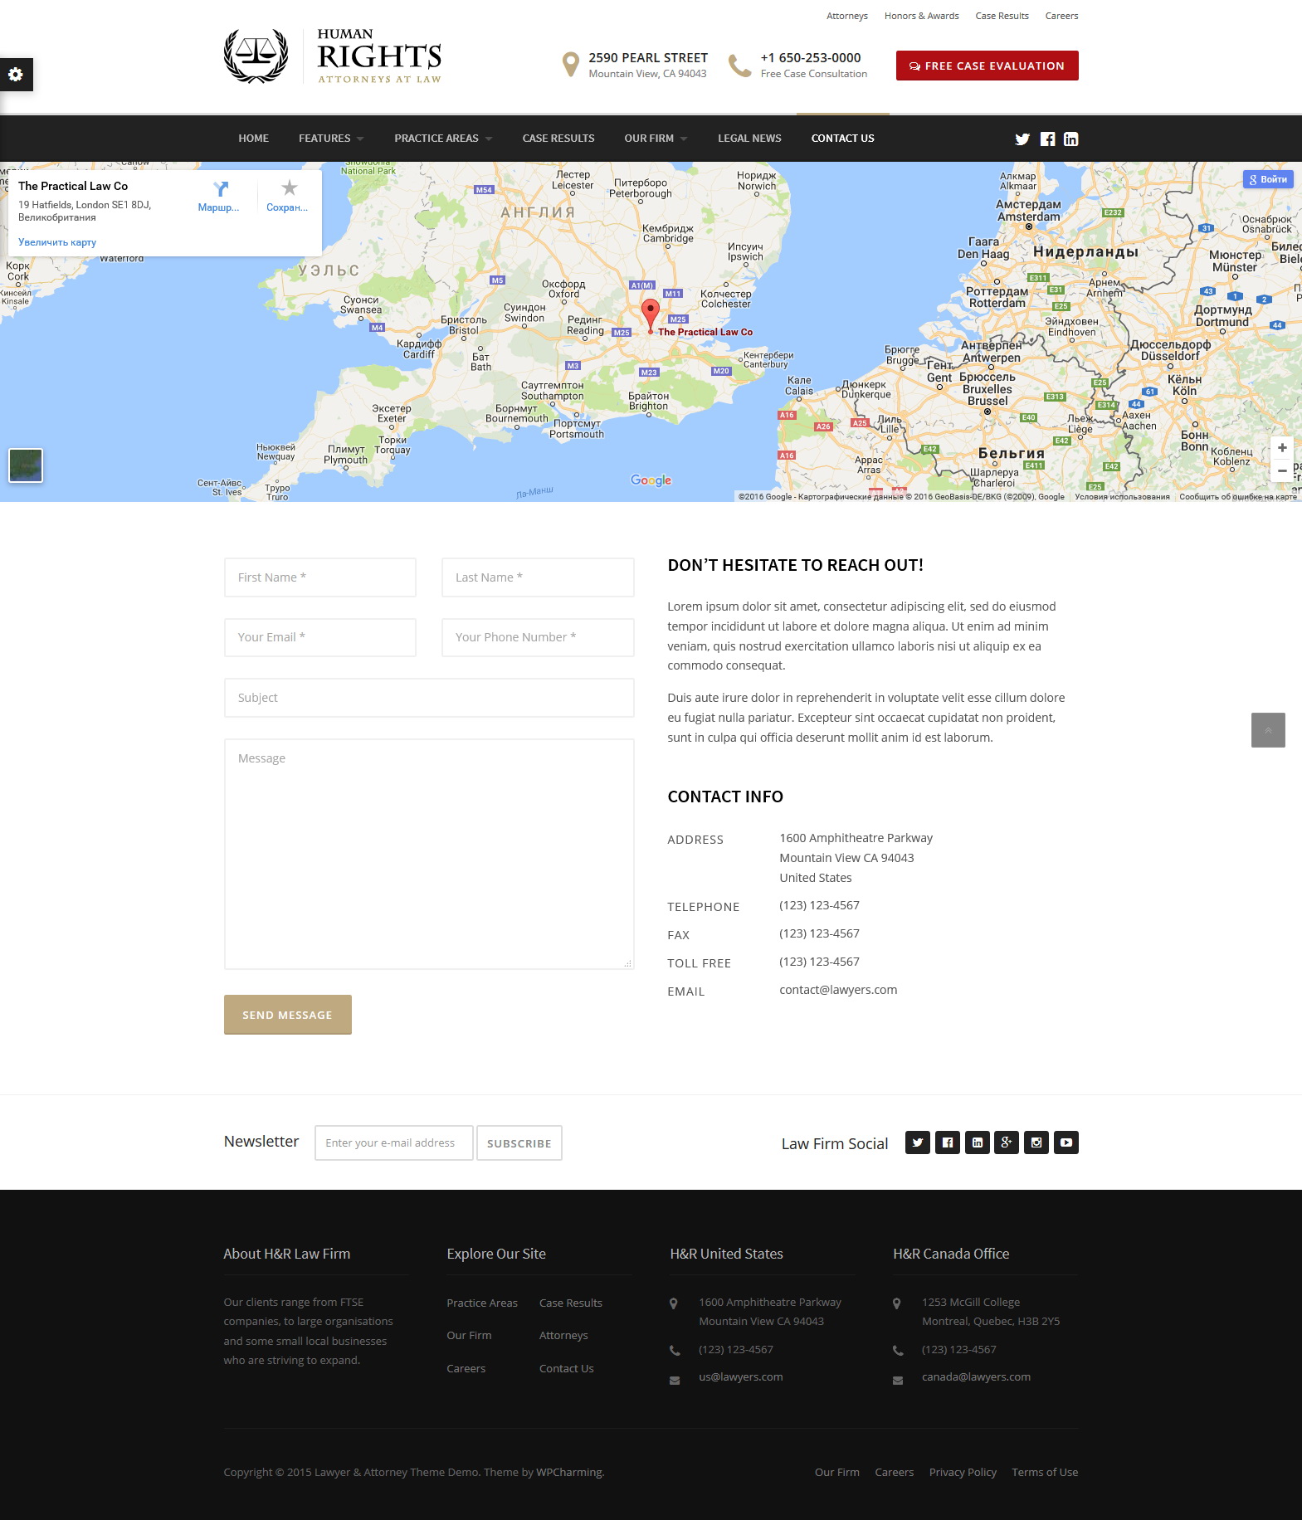Select Contact Us in the main menu
The width and height of the screenshot is (1302, 1520).
click(842, 139)
